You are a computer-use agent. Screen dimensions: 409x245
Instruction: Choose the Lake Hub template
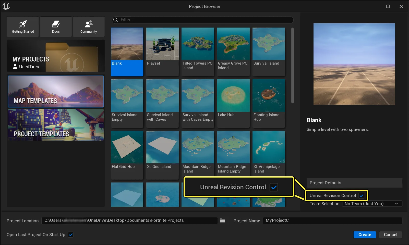[233, 103]
